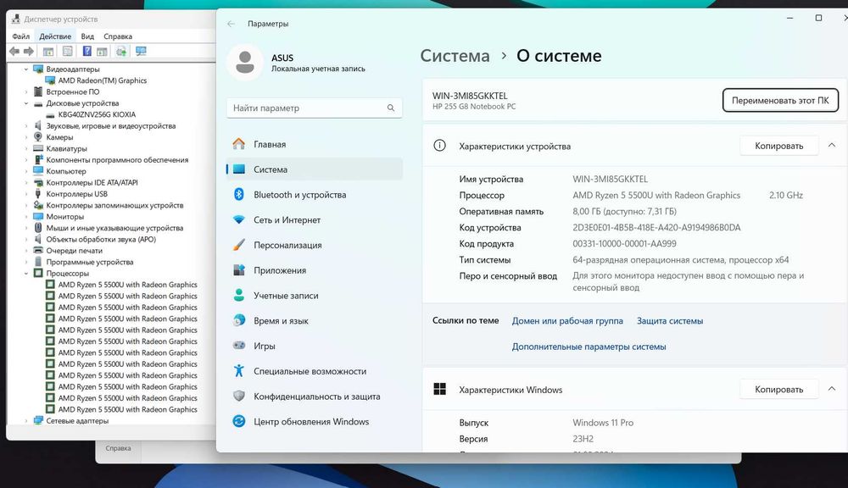
Task: Select Программные устройства tree node
Action: click(90, 262)
